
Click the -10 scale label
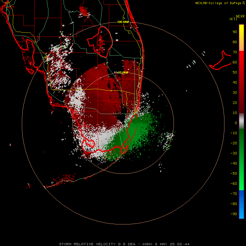(234, 133)
